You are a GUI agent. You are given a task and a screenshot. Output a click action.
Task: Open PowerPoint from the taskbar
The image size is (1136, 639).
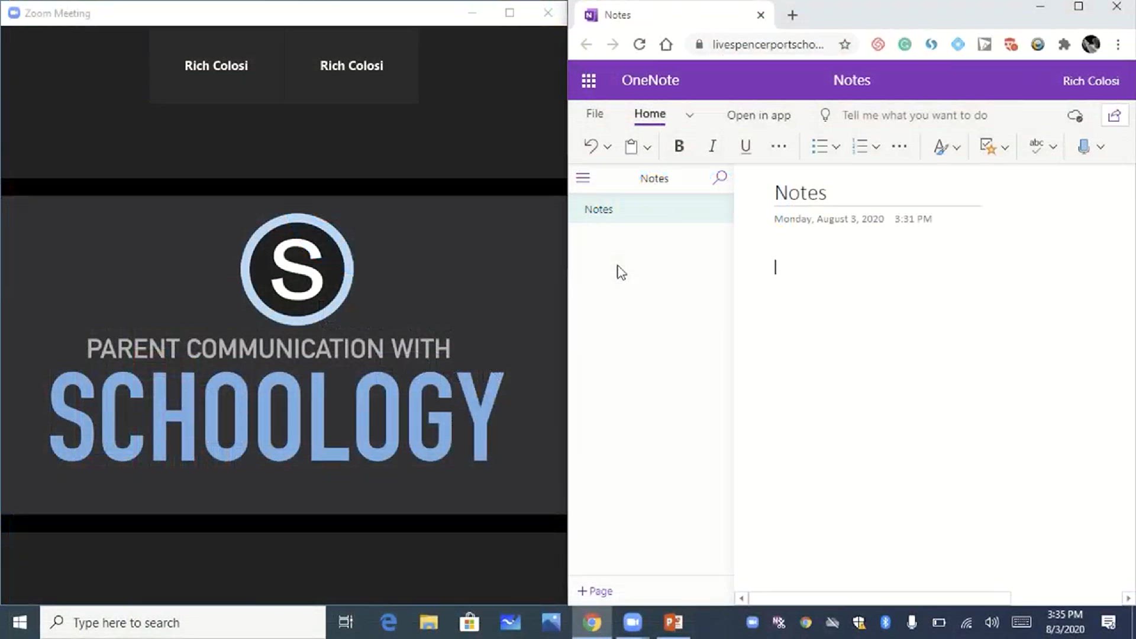point(673,622)
